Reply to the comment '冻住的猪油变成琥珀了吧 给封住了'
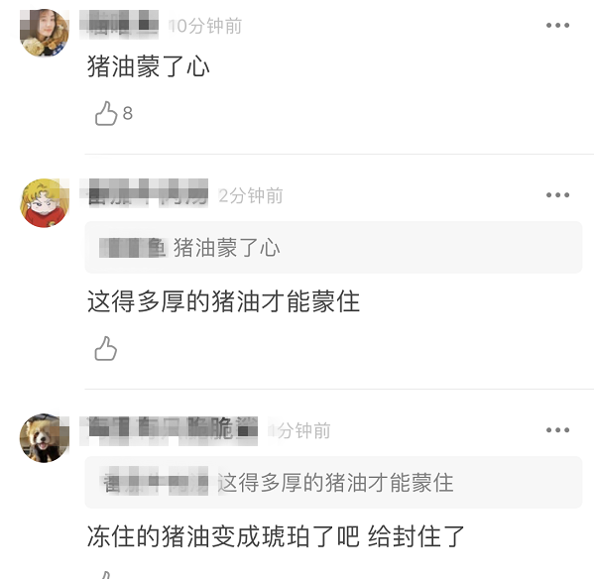 point(276,536)
